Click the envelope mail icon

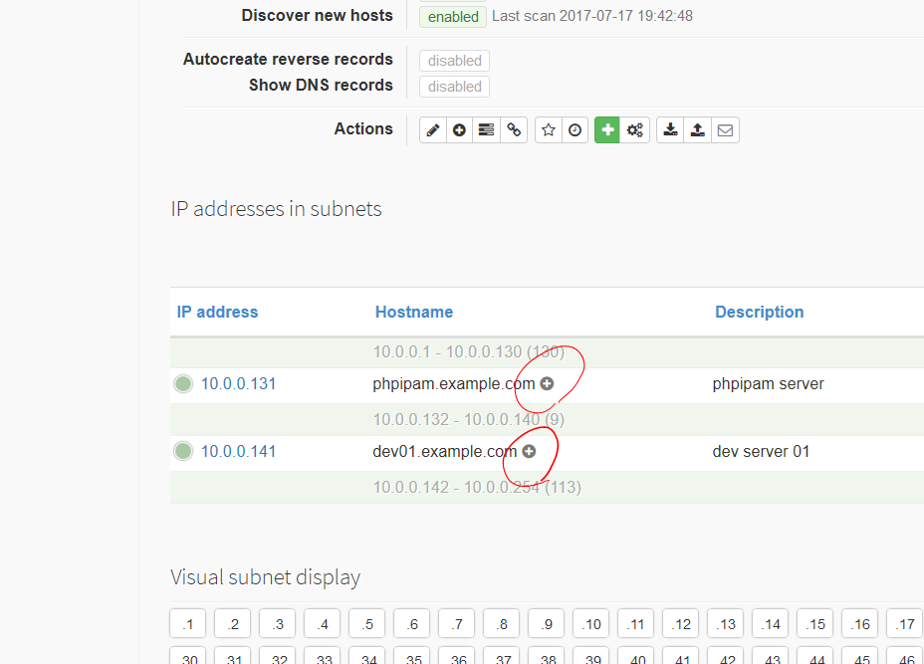[x=725, y=130]
